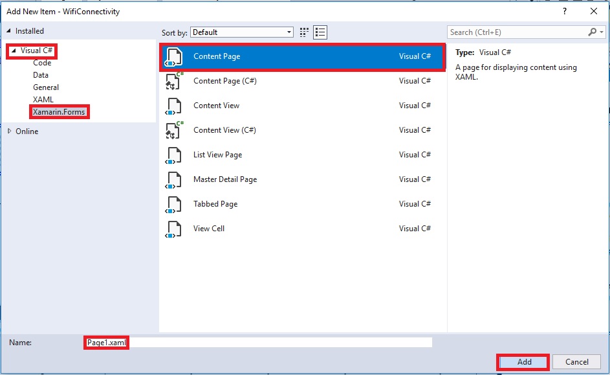Collapse the Installed section
This screenshot has height=375, width=610.
click(8, 30)
